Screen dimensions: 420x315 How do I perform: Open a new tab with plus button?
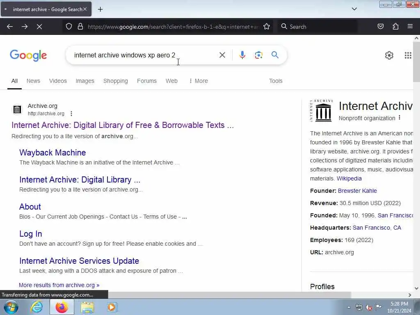pos(100,9)
